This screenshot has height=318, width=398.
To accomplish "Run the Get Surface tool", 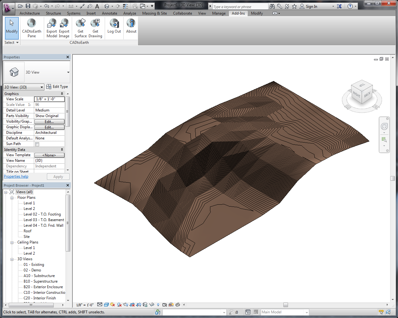I will point(80,28).
